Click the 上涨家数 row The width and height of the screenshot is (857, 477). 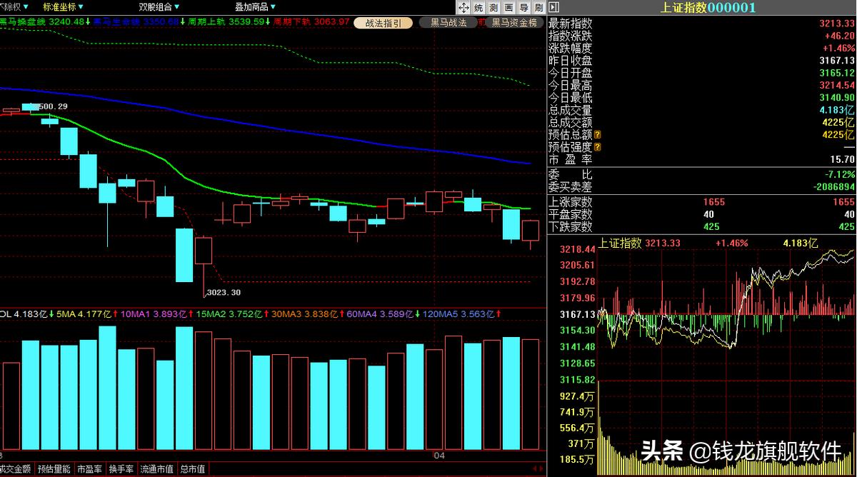pos(702,202)
